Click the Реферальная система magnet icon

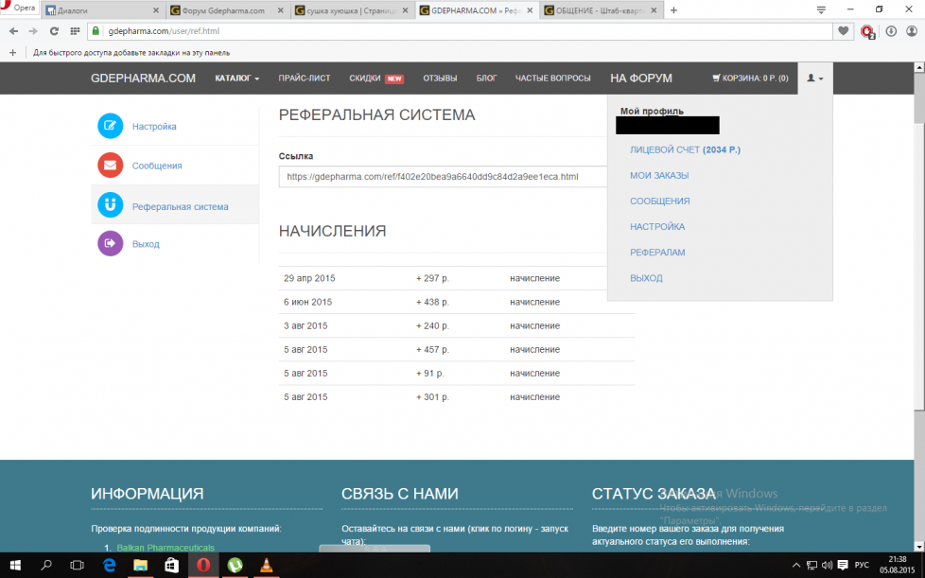pos(111,205)
